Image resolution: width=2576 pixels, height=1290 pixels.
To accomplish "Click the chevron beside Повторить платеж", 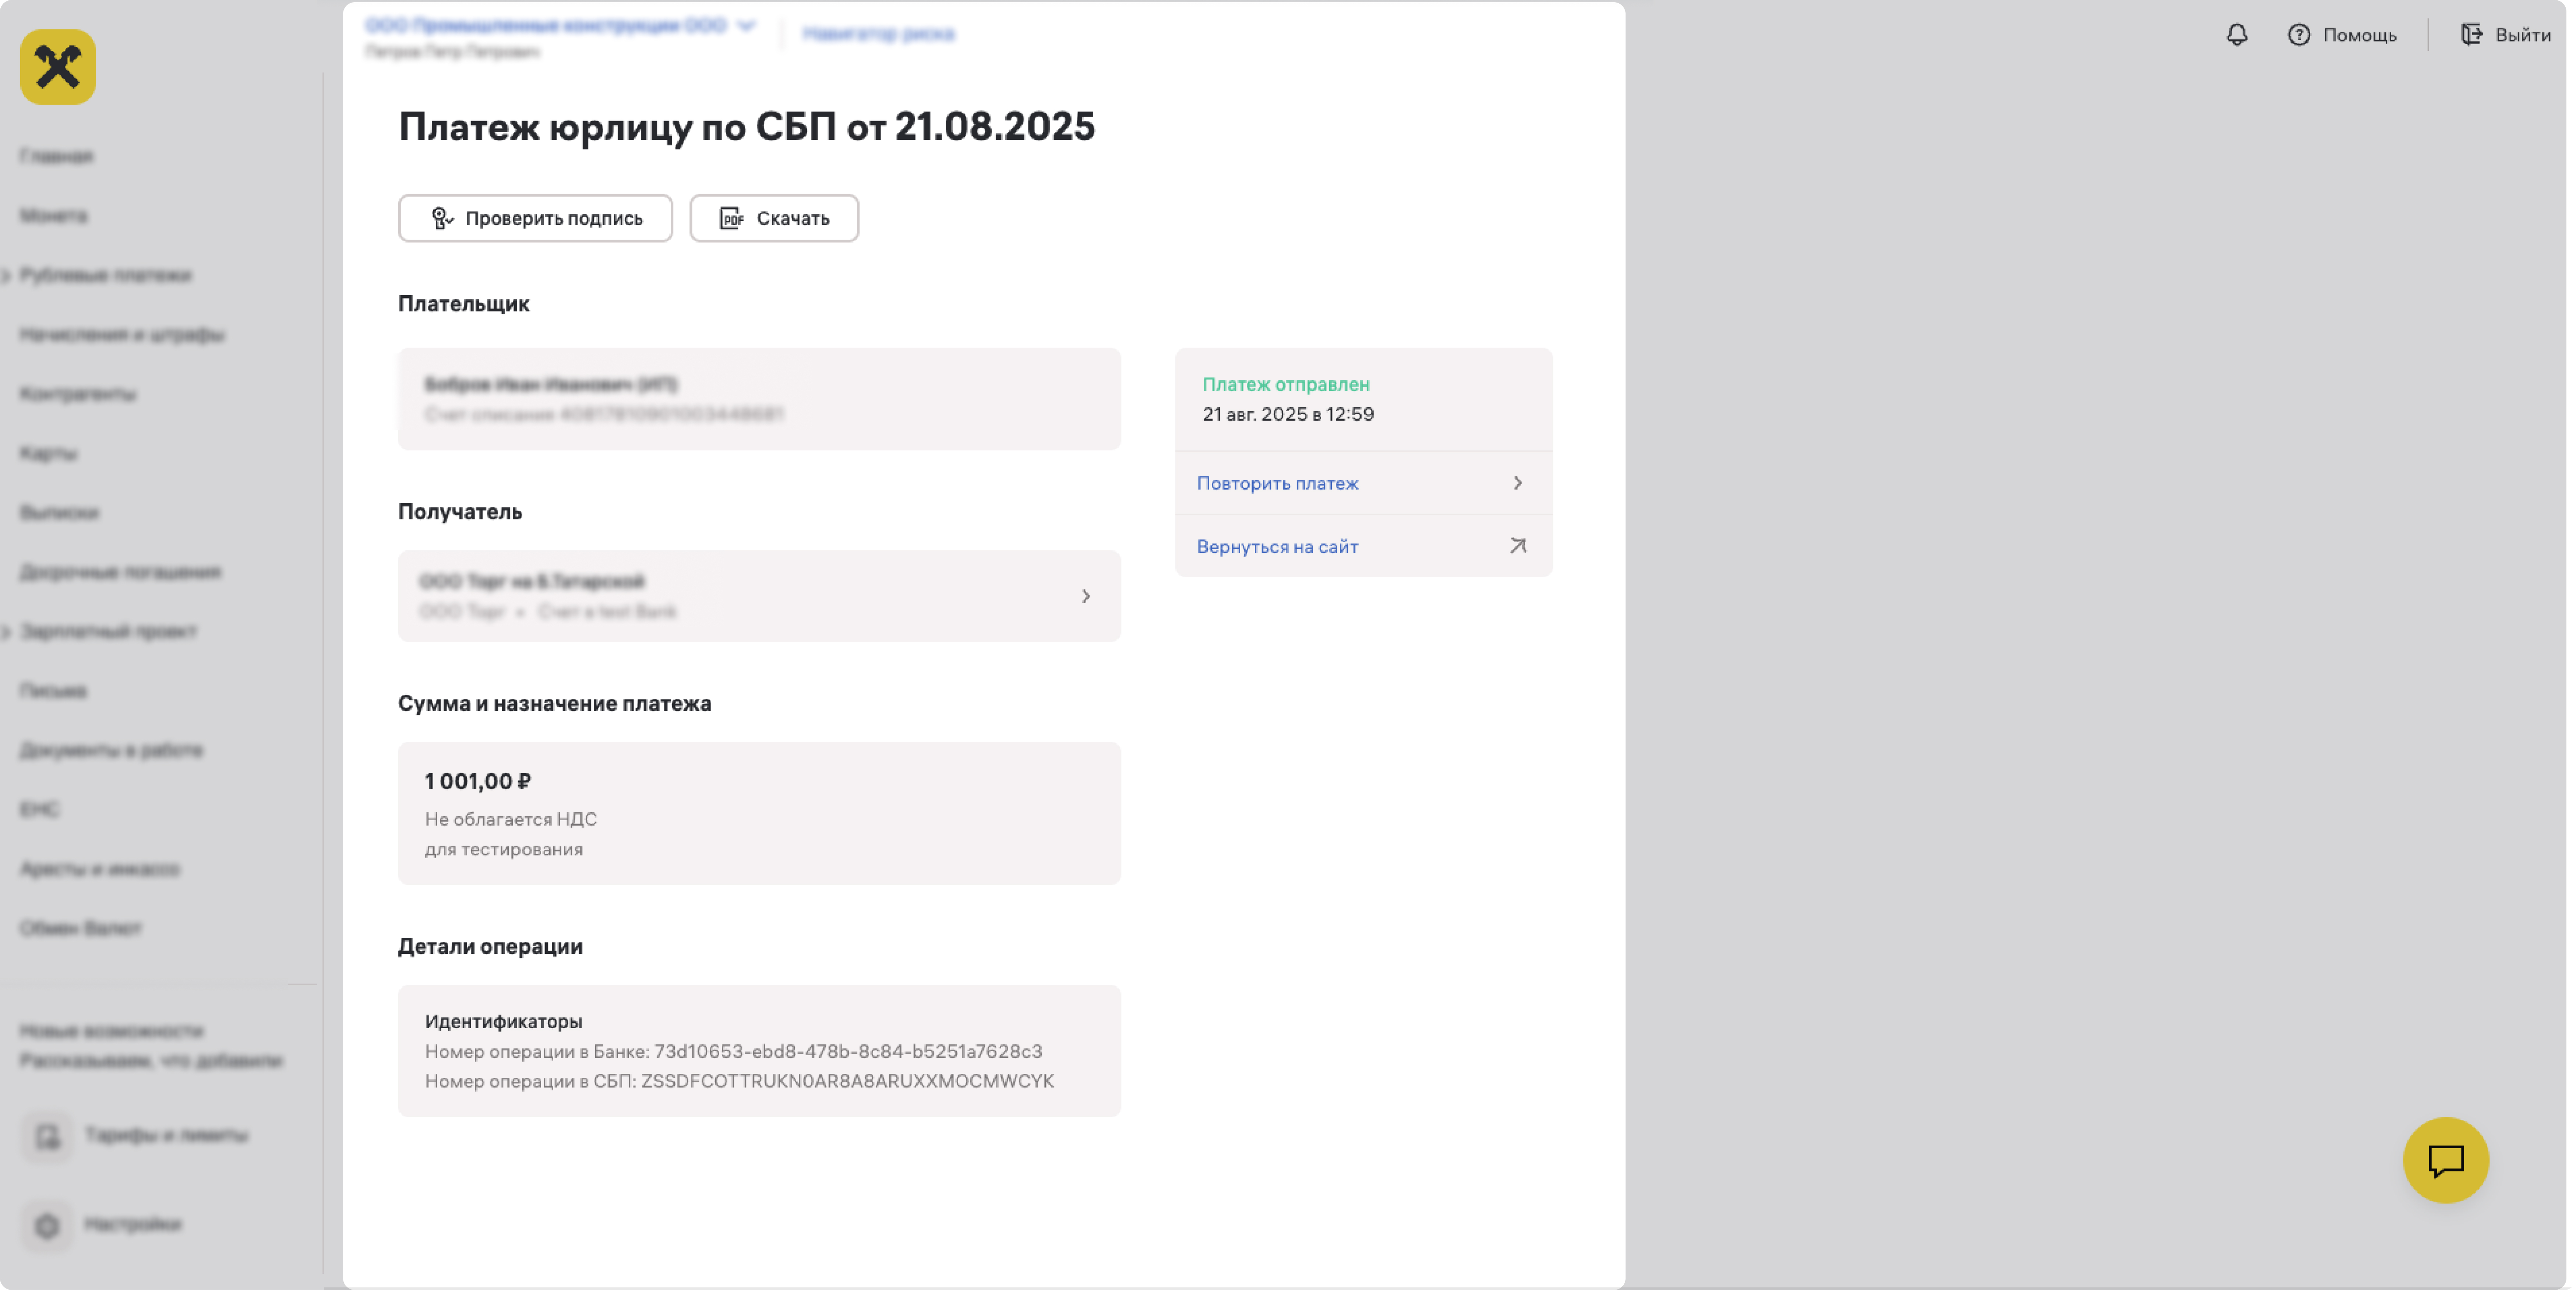I will (1517, 483).
